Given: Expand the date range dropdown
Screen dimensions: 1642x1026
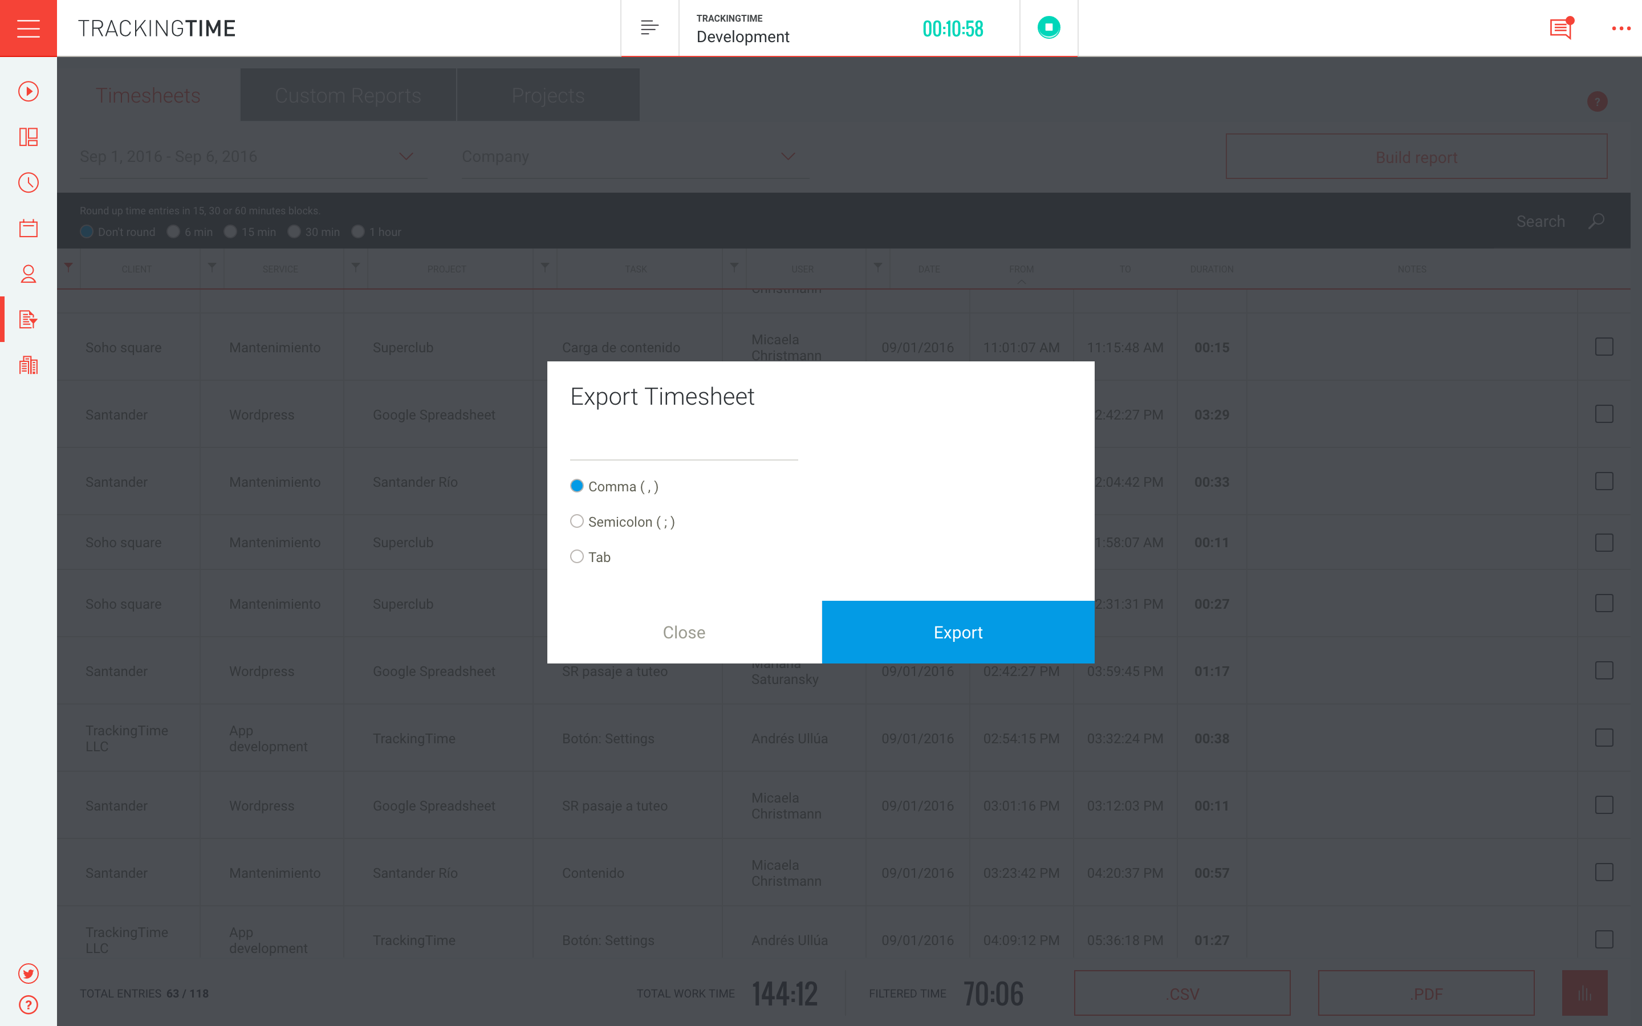Looking at the screenshot, I should 406,157.
